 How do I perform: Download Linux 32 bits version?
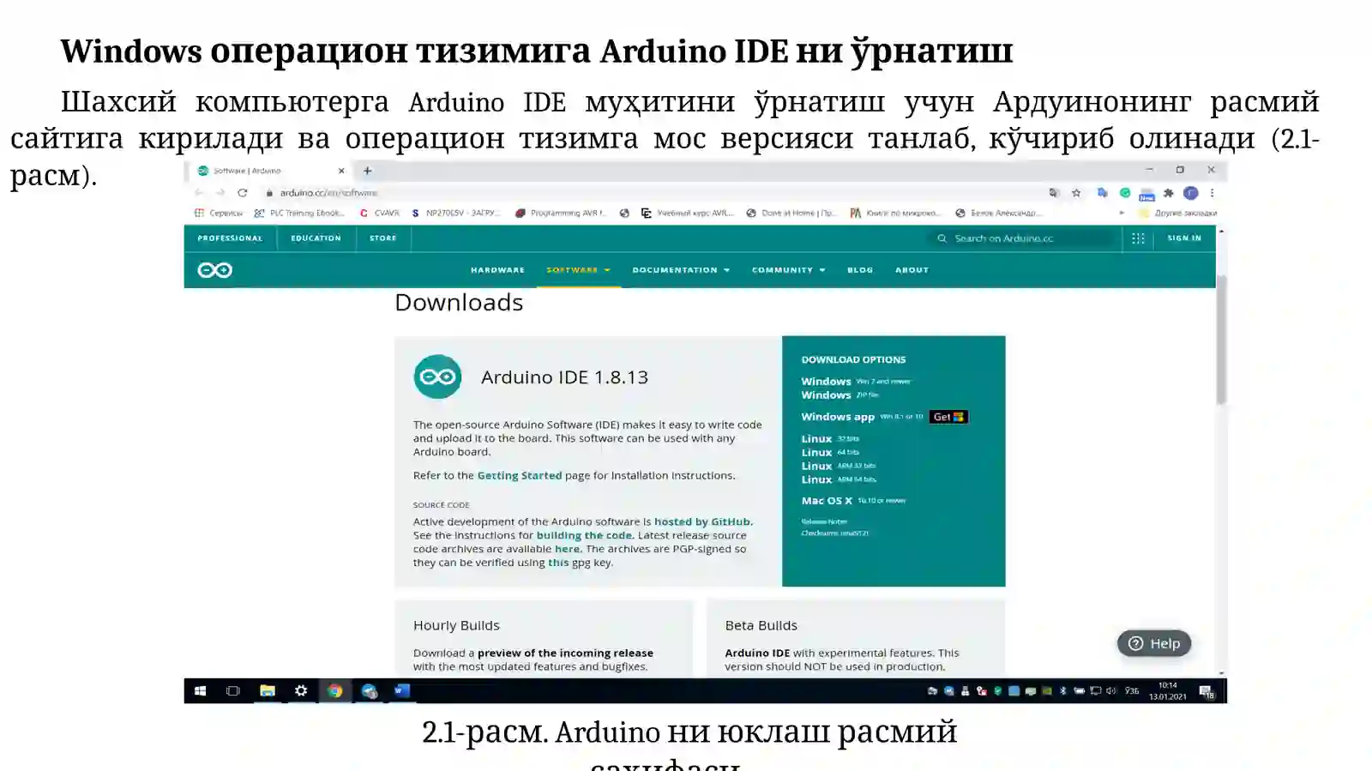click(x=830, y=439)
